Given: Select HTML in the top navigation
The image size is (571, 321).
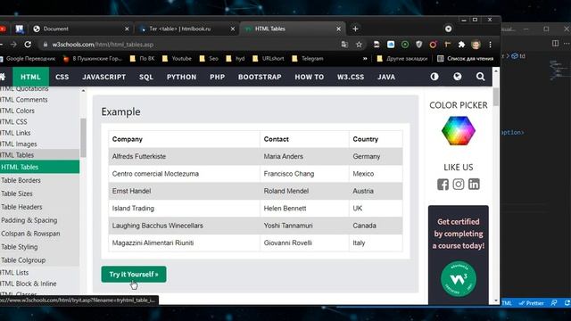Looking at the screenshot, I should click(x=30, y=77).
